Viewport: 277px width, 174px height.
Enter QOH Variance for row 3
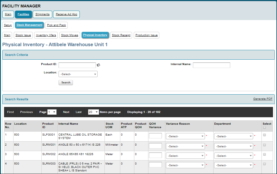click(x=155, y=155)
